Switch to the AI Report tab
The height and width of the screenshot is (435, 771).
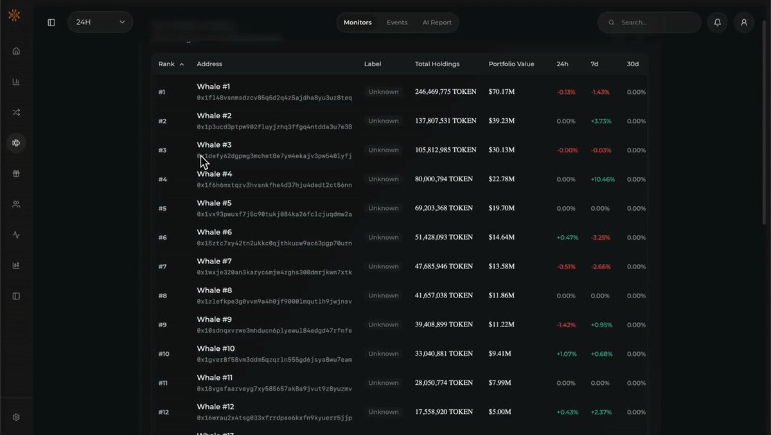click(x=437, y=22)
